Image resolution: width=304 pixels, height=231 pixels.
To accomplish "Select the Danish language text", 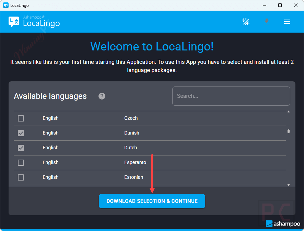I will pos(132,133).
